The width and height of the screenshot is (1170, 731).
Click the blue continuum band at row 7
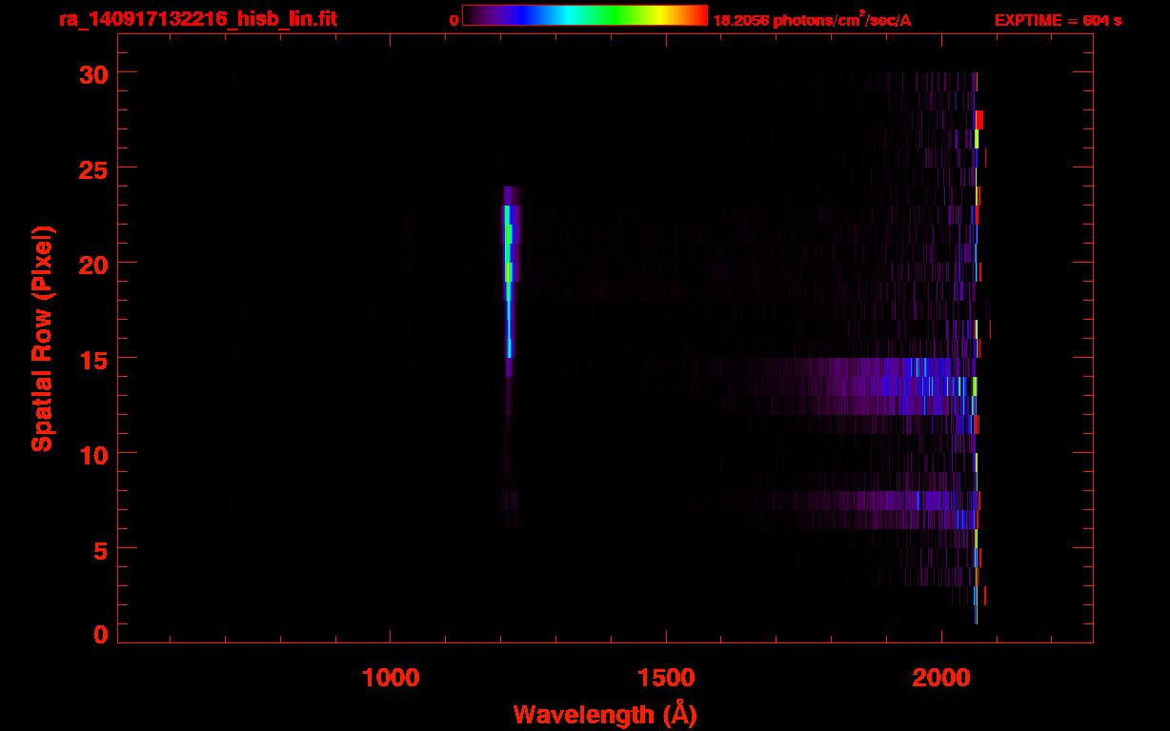(886, 501)
